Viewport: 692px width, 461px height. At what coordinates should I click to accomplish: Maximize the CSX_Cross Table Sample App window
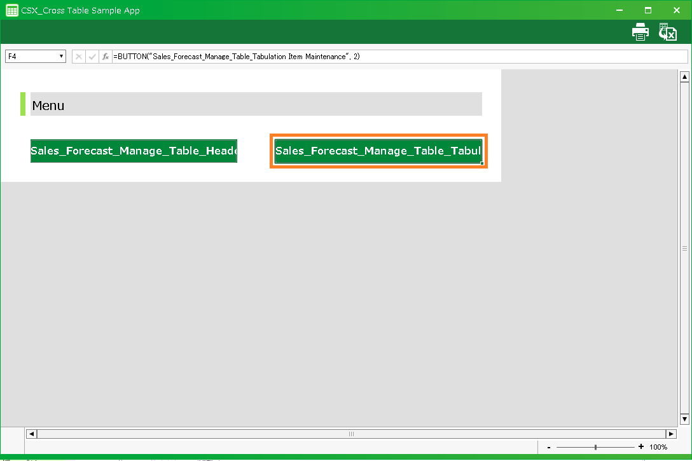pos(648,10)
